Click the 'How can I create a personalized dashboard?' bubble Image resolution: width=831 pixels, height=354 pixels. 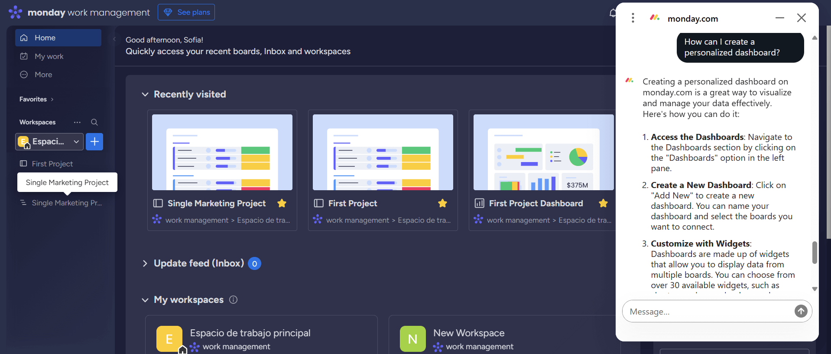point(740,47)
